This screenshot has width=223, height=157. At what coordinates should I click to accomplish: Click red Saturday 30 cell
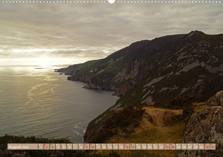pyautogui.click(x=207, y=146)
